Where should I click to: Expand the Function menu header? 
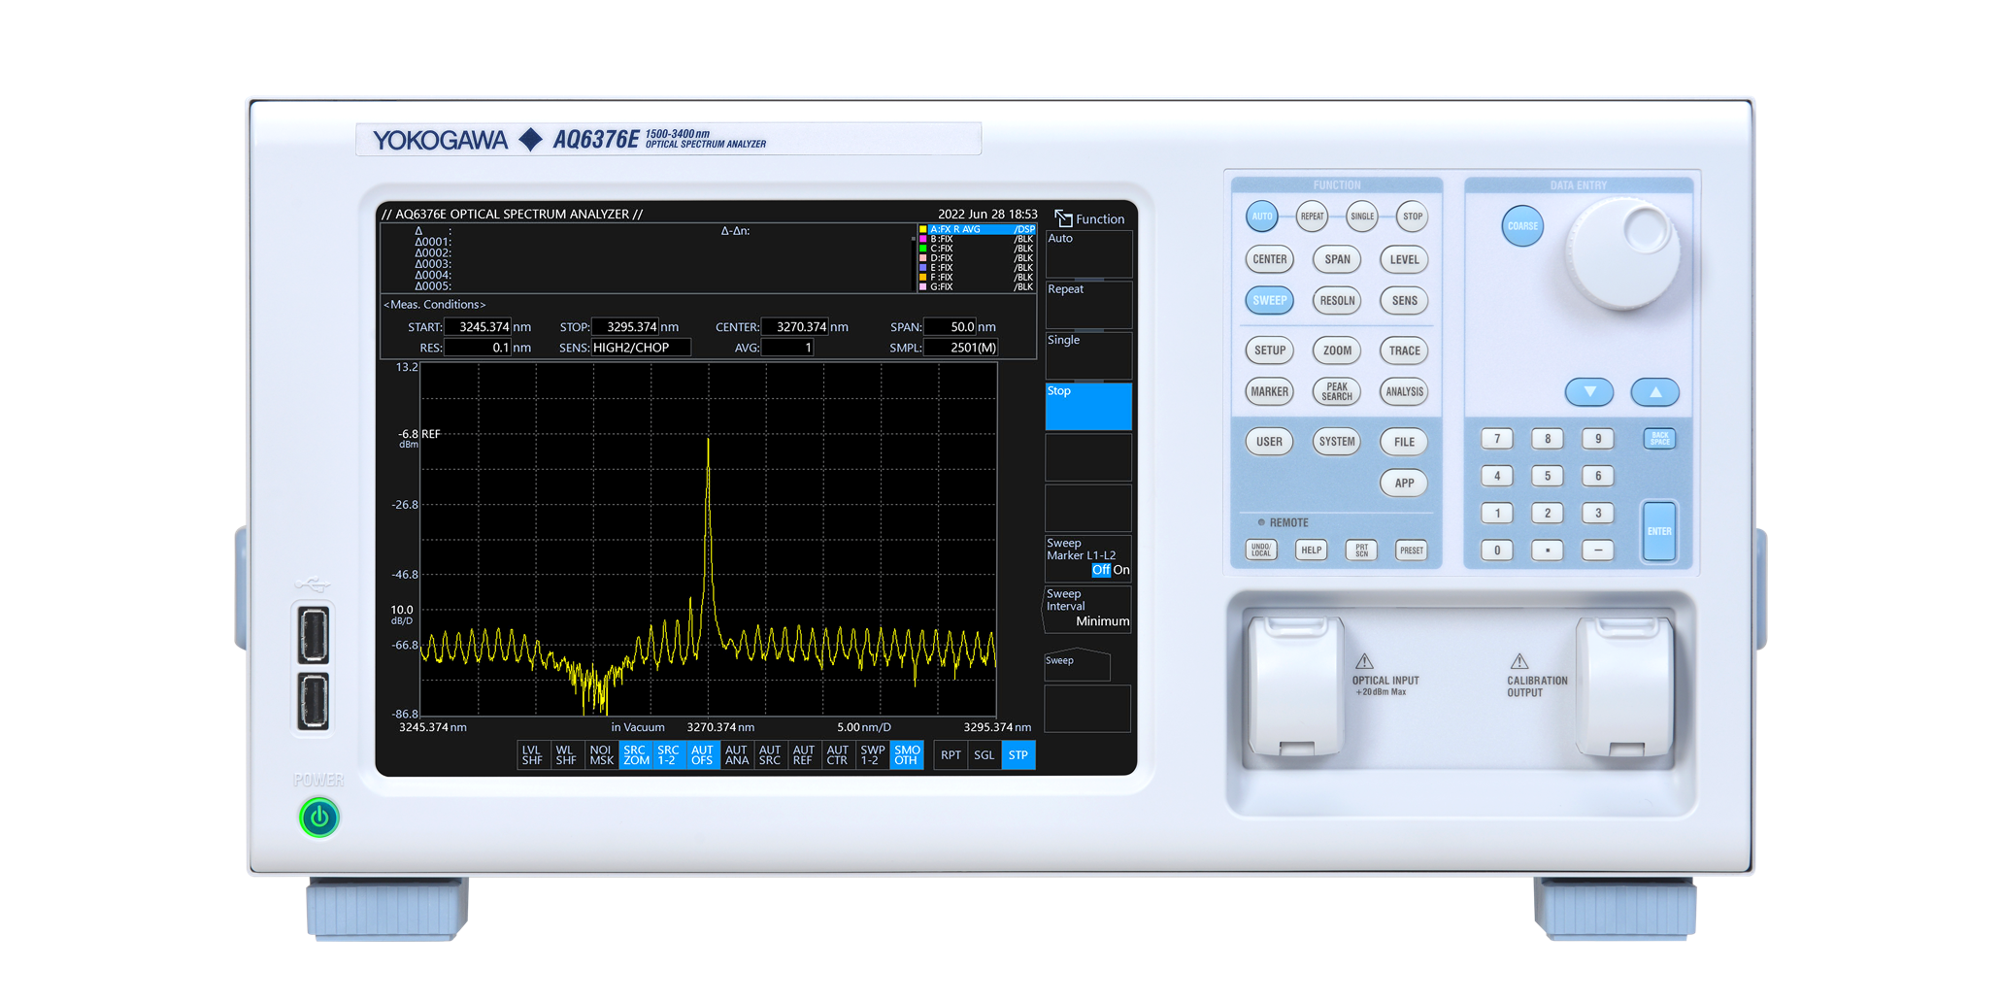tap(1089, 219)
